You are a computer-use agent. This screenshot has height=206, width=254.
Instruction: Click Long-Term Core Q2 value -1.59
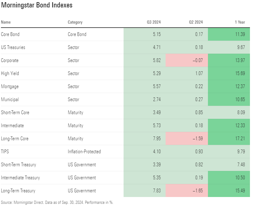(197, 139)
